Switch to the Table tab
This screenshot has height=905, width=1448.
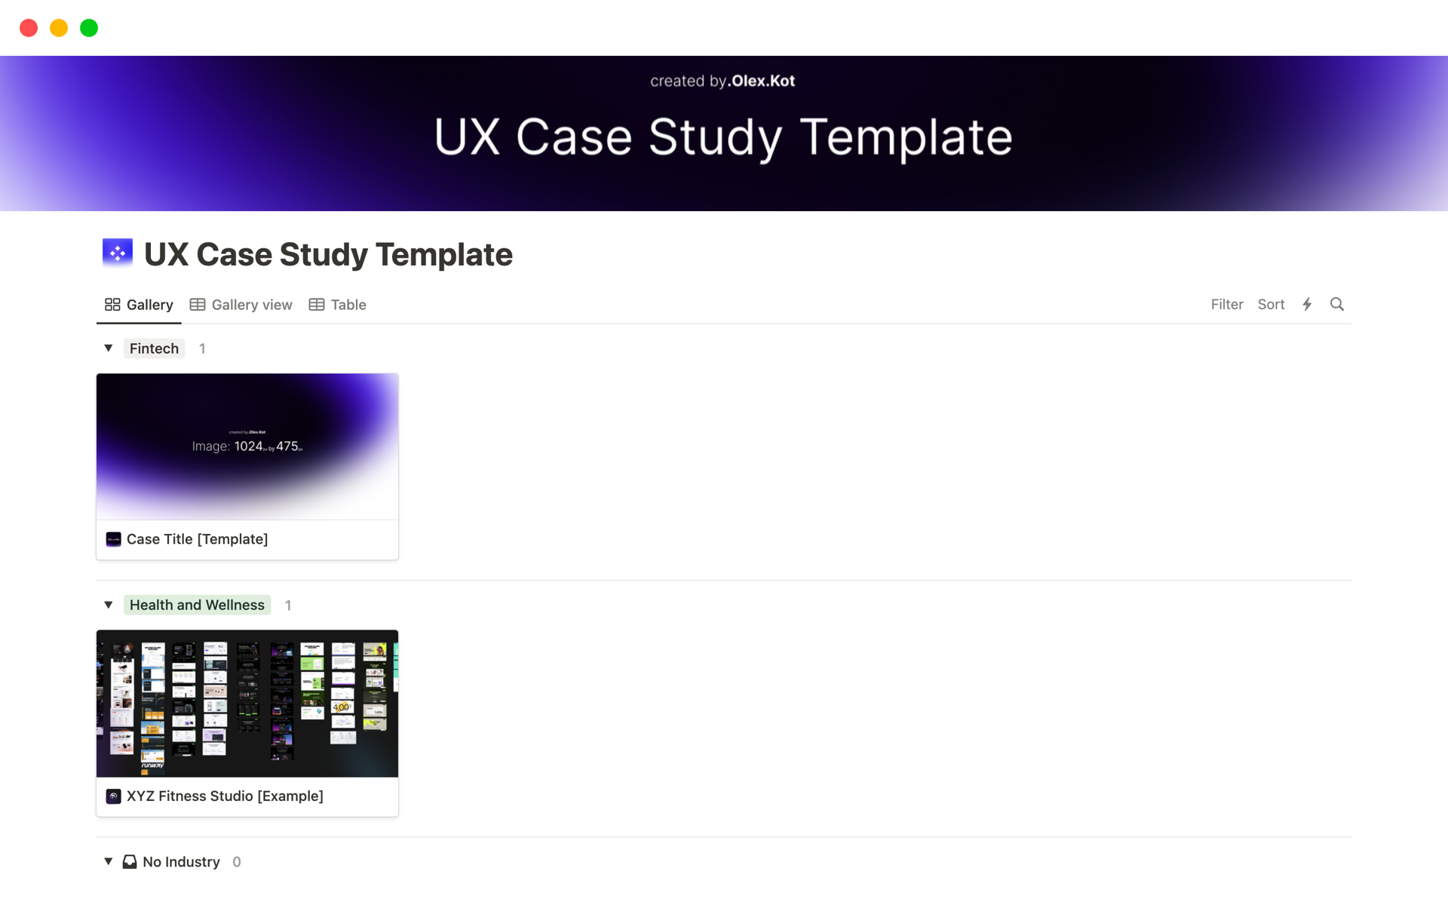pyautogui.click(x=348, y=303)
